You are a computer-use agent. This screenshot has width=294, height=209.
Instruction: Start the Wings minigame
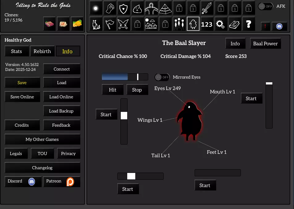(x=106, y=114)
